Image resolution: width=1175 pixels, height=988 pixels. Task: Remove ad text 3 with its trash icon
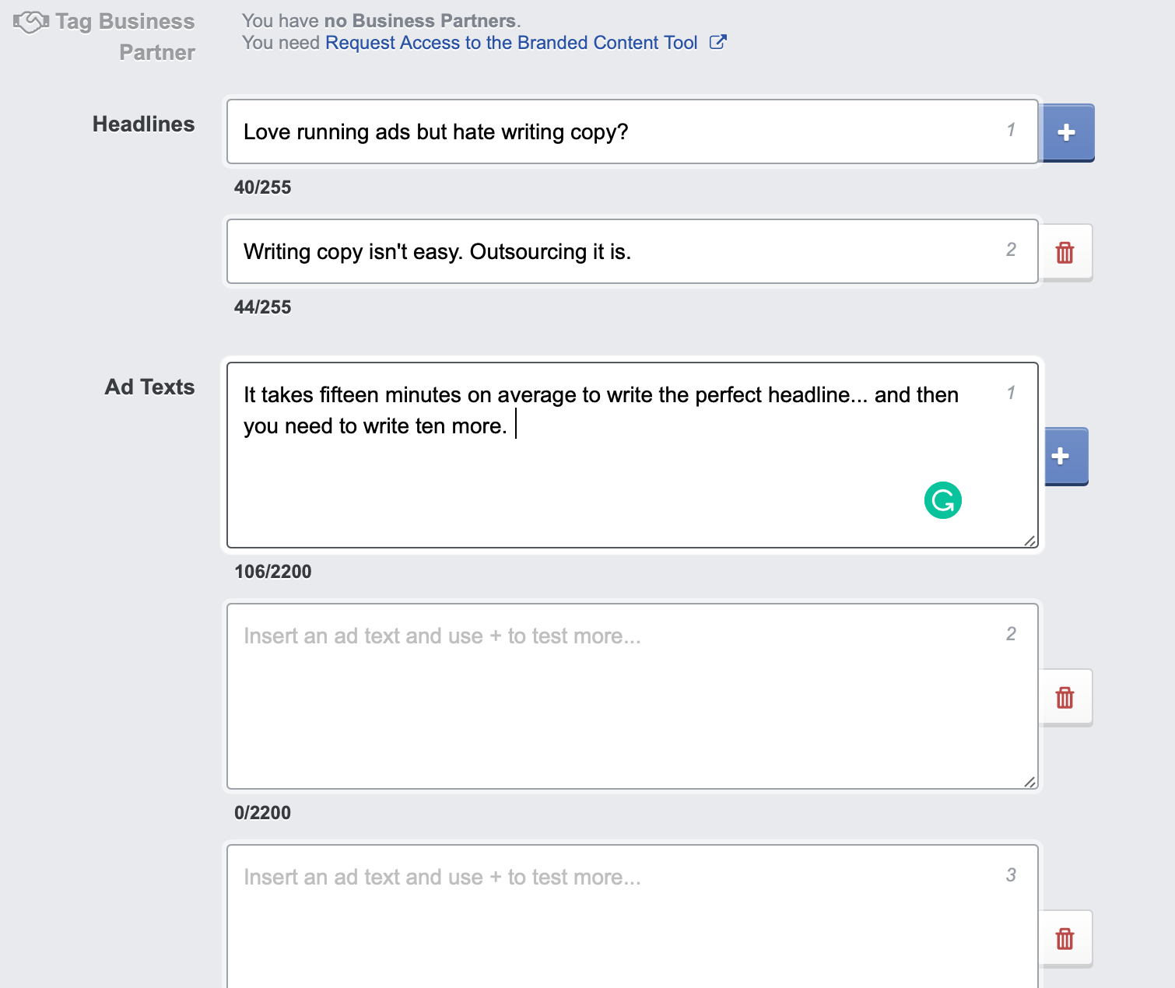coord(1065,938)
